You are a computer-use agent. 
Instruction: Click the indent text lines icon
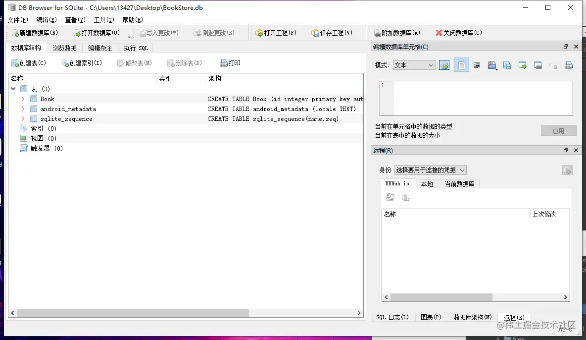(x=477, y=65)
